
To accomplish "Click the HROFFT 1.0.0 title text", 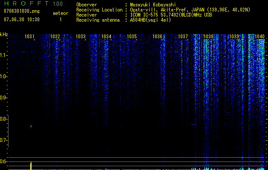I will pyautogui.click(x=33, y=3).
